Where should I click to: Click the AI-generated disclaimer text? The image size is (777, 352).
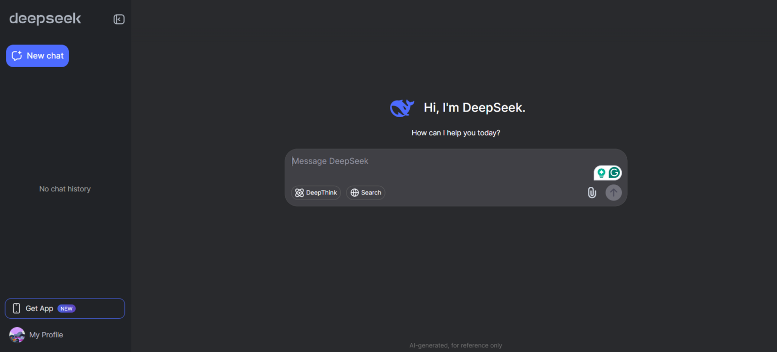coord(455,345)
